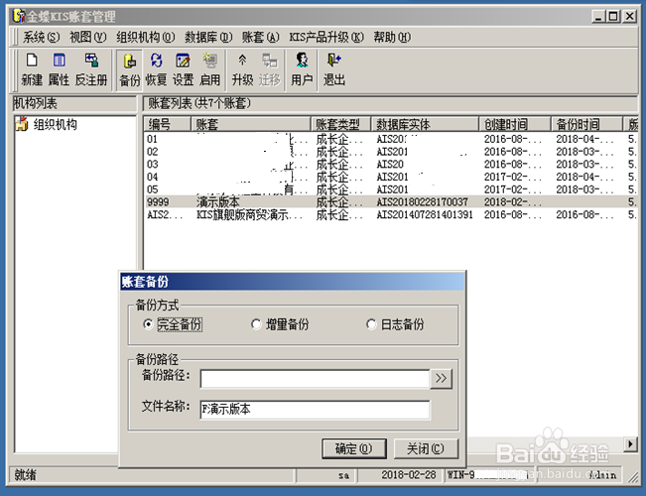This screenshot has height=496, width=646.
Task: Select the 备份 (Backup) toolbar icon
Action: click(130, 69)
